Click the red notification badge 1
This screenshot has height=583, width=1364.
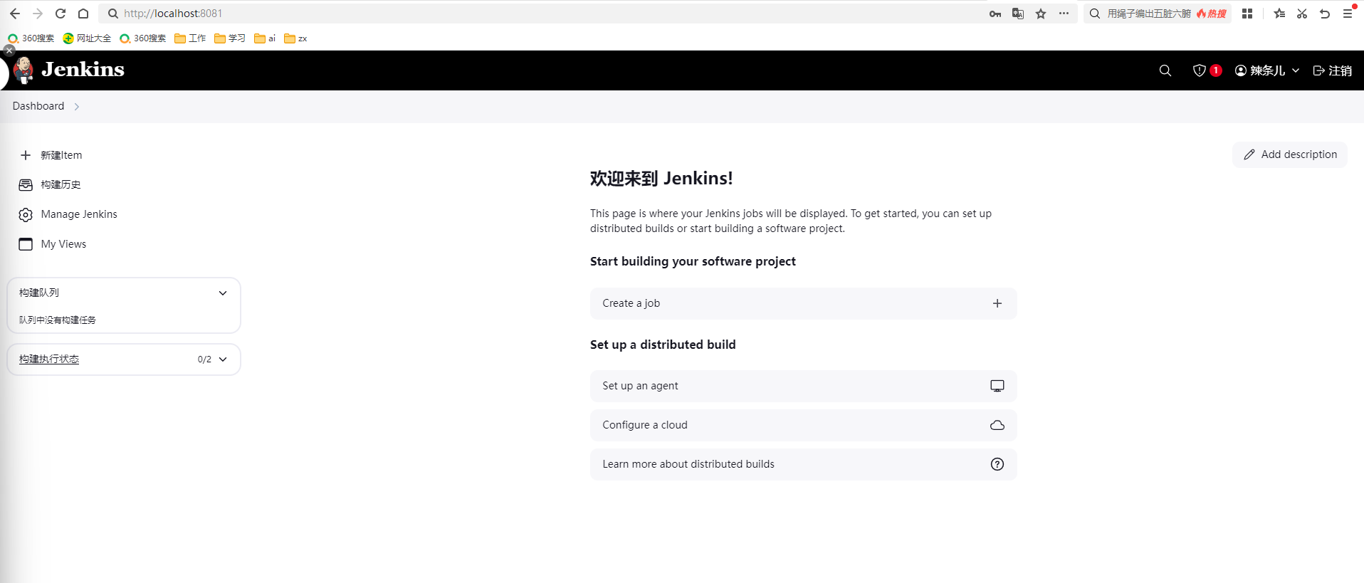pos(1216,70)
